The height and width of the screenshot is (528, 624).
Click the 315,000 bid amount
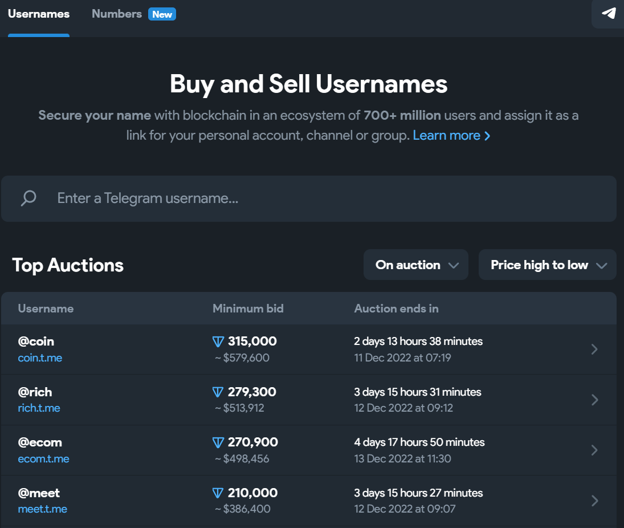click(252, 341)
